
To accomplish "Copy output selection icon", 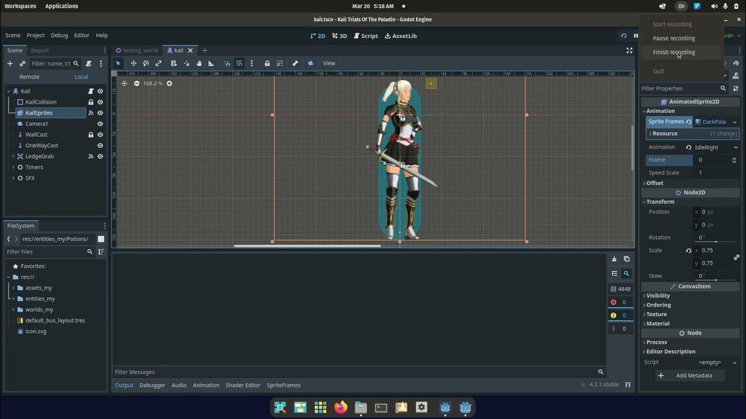I will 627,259.
